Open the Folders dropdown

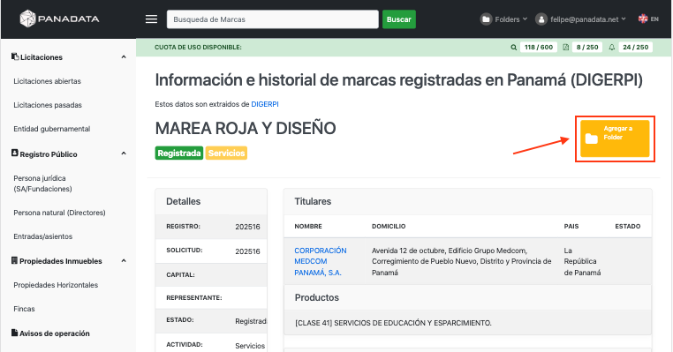tap(504, 19)
